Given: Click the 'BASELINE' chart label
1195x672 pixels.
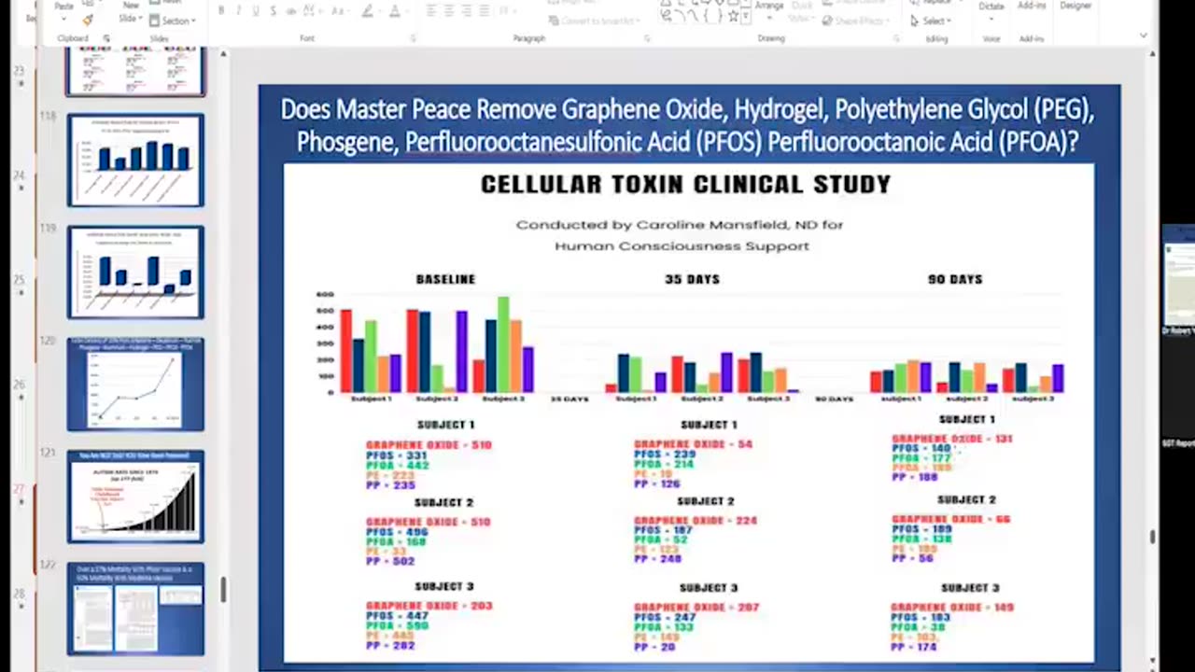Looking at the screenshot, I should 445,279.
